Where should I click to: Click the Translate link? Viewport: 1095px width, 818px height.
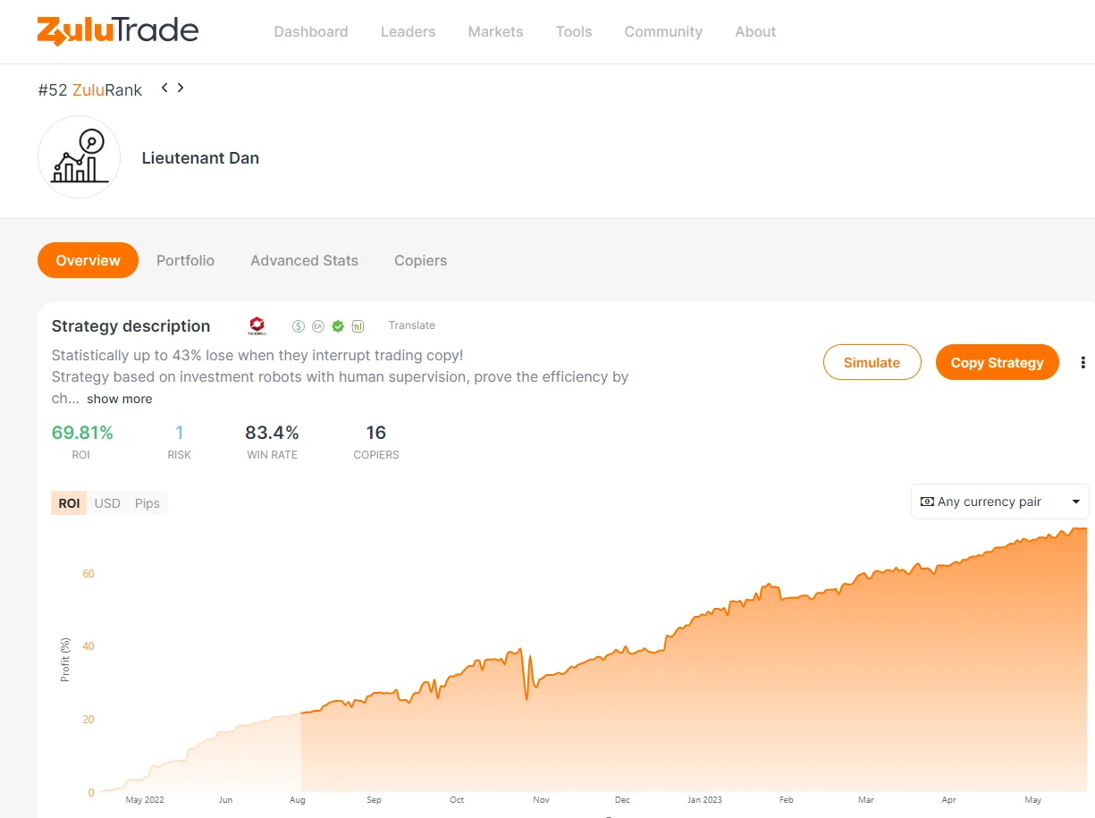[x=412, y=325]
